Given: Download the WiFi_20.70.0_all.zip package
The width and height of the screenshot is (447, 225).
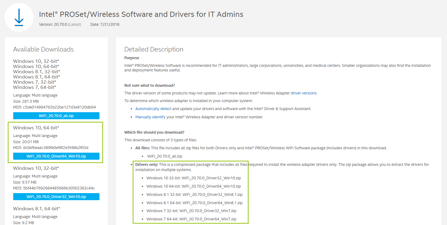Looking at the screenshot, I should point(56,116).
